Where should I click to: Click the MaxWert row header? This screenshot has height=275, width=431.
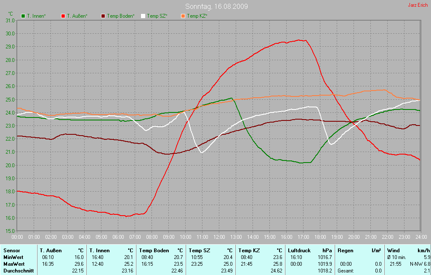pyautogui.click(x=14, y=264)
